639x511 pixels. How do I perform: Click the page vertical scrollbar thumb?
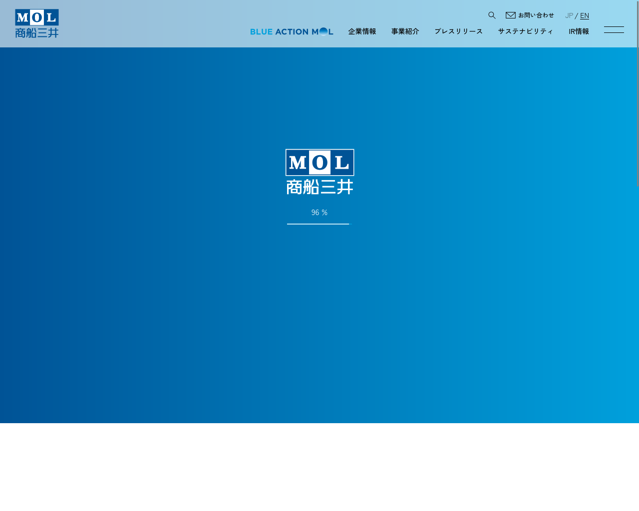click(x=638, y=93)
